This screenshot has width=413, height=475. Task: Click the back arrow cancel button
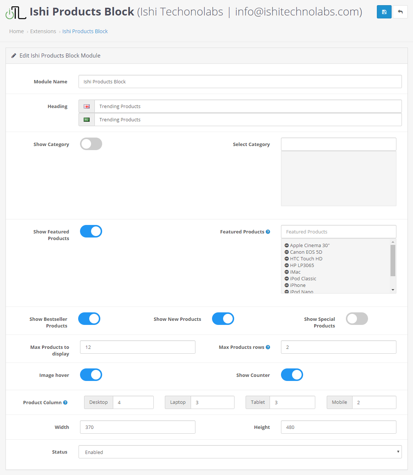click(x=400, y=12)
